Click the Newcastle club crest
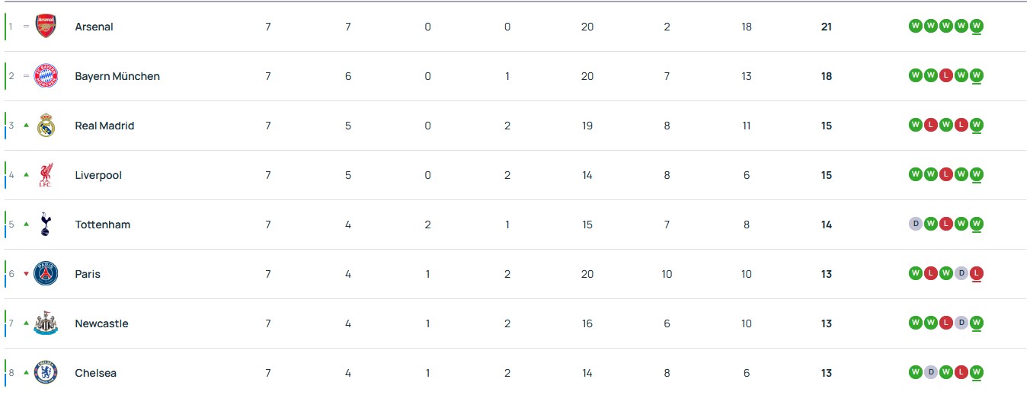Screen dimensions: 1030x395 point(46,323)
